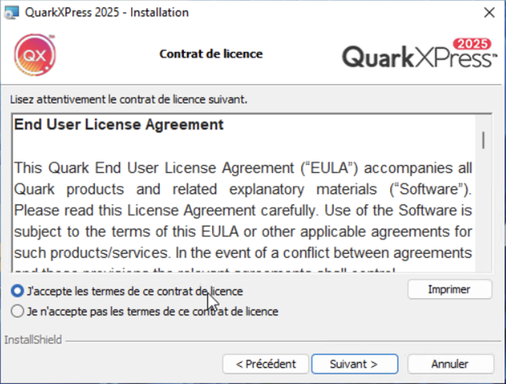Click the 'Contrat de licence' header text
The image size is (506, 384).
(211, 53)
